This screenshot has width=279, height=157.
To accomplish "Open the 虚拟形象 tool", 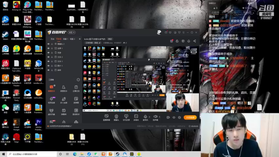I will click(51, 112).
